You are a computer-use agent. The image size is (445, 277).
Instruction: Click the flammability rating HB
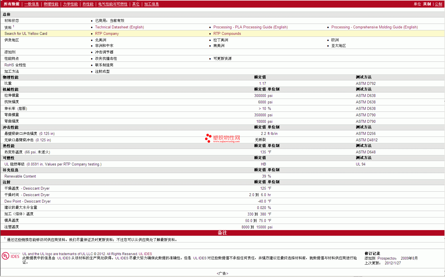[x=263, y=164]
